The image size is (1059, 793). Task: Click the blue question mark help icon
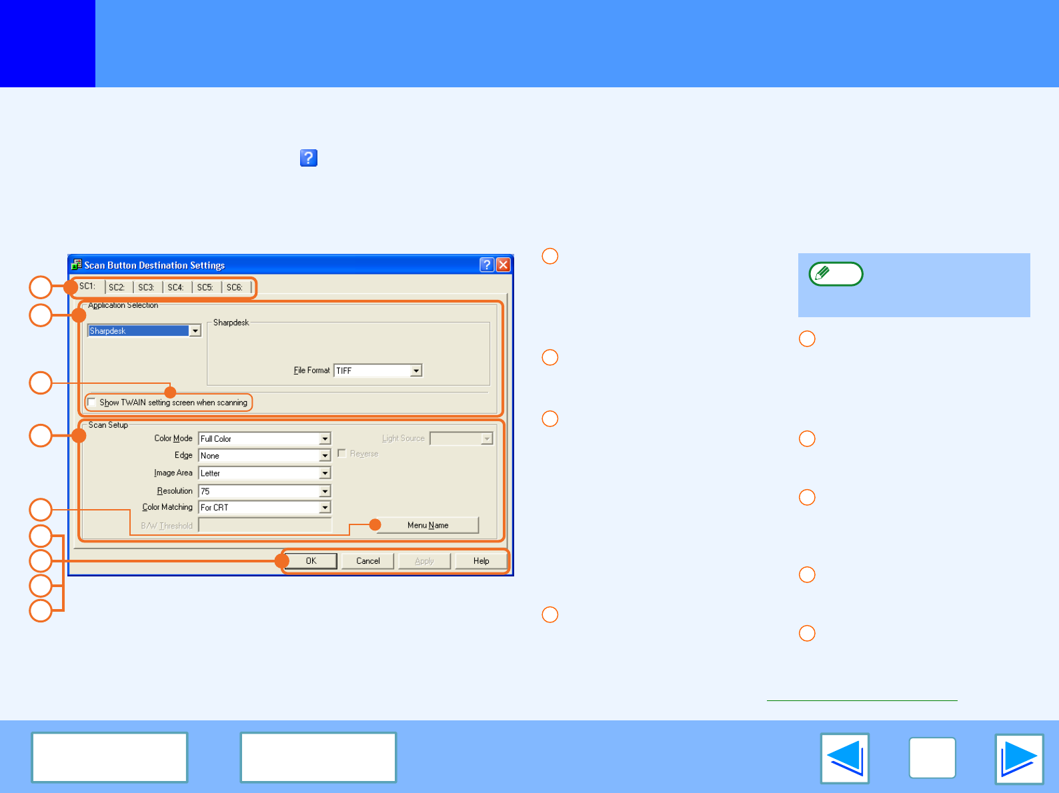pos(308,158)
